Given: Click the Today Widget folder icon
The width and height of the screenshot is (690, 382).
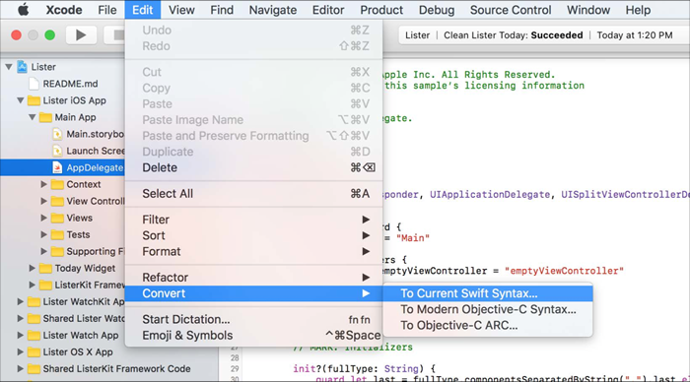Looking at the screenshot, I should pyautogui.click(x=45, y=268).
